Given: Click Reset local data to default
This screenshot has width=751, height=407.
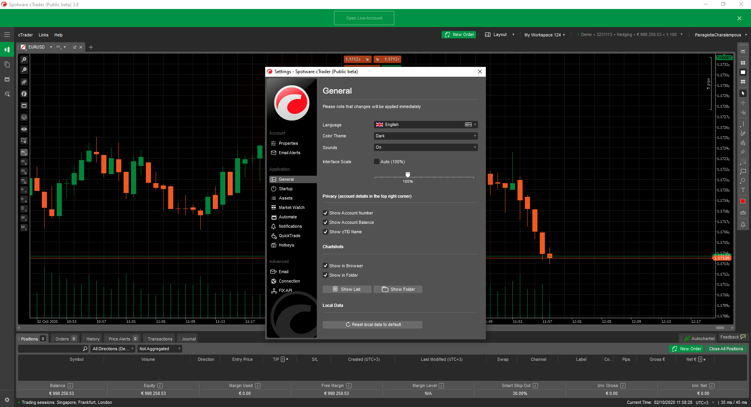Looking at the screenshot, I should tap(372, 324).
